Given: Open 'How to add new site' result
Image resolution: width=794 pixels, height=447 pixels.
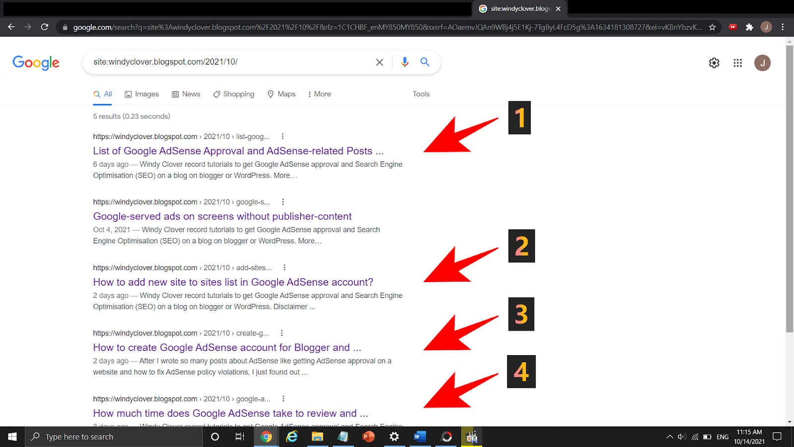Looking at the screenshot, I should coord(233,282).
